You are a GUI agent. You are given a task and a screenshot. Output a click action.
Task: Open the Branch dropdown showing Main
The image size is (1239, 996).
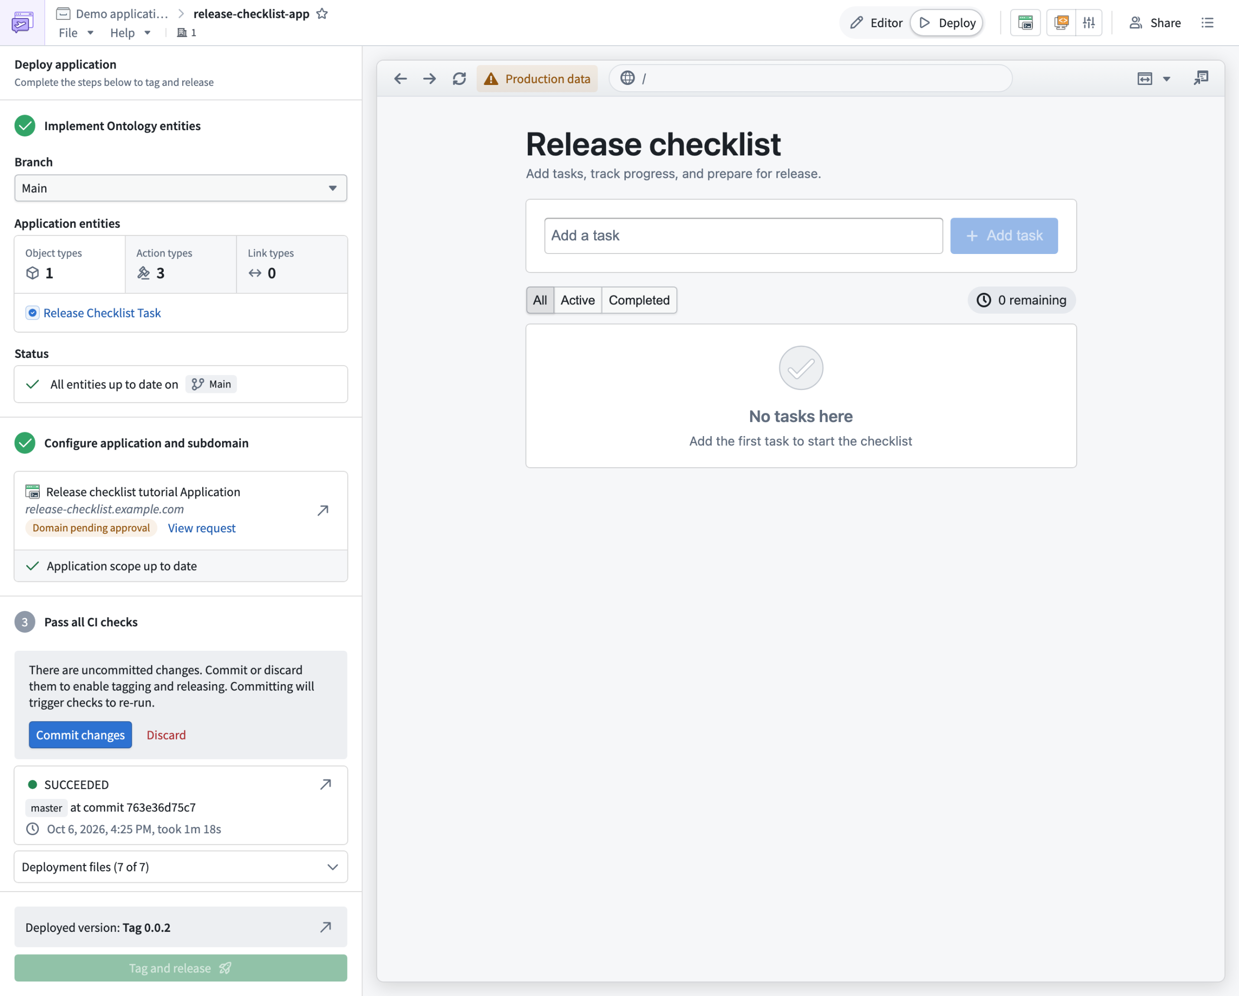click(x=180, y=188)
